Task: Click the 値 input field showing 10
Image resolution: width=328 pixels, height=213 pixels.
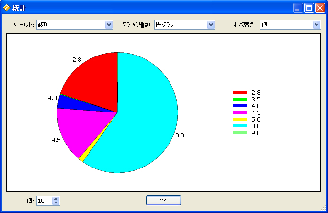Action: click(44, 201)
